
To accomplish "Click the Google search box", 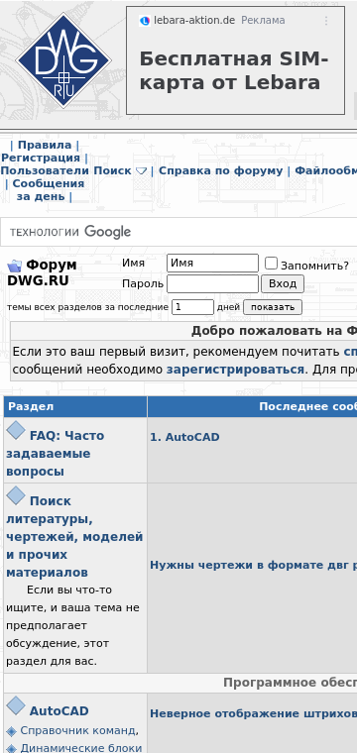I will tap(178, 232).
